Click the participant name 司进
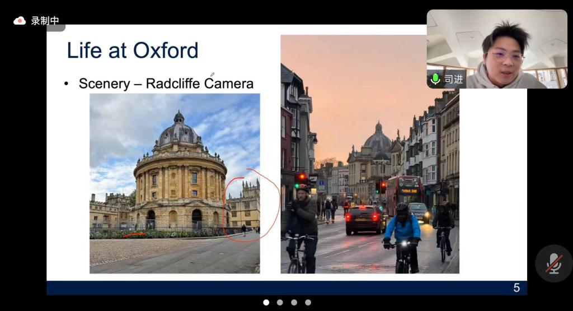 [x=453, y=79]
